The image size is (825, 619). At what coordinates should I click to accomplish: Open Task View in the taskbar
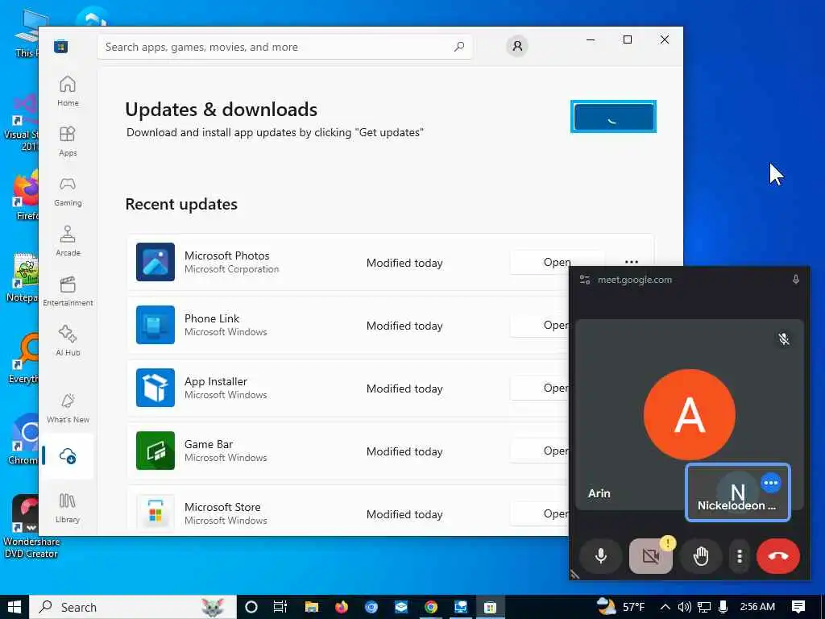280,607
